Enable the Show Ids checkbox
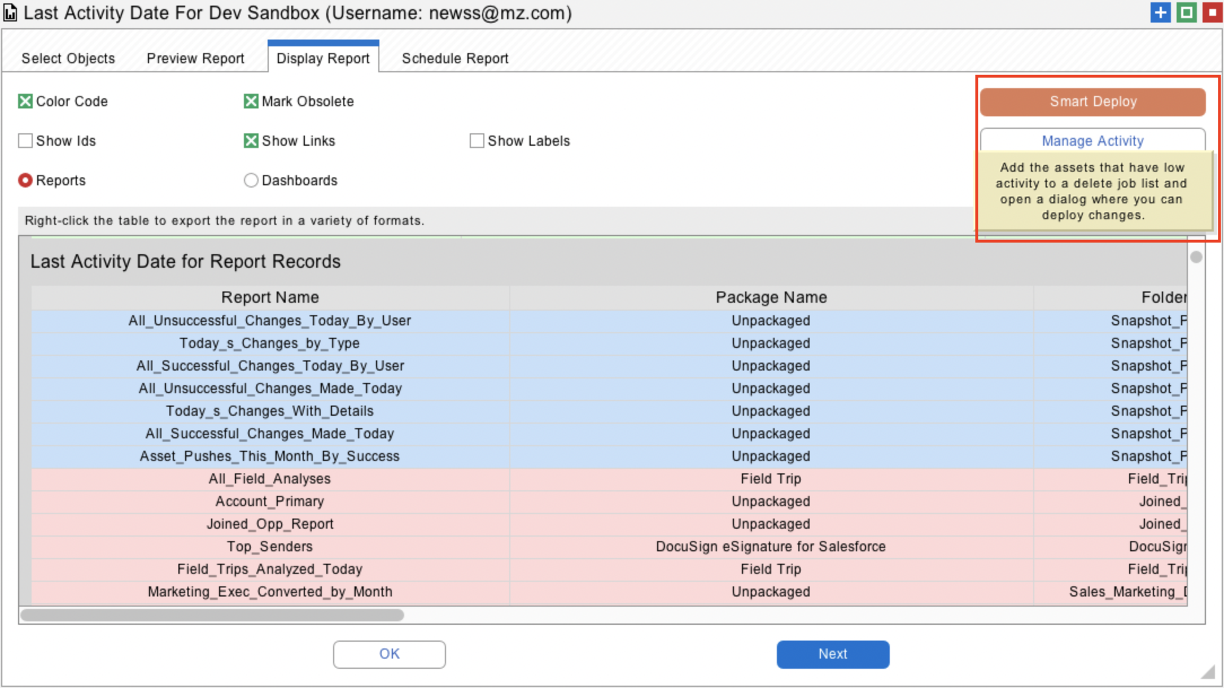The width and height of the screenshot is (1224, 688). click(25, 141)
